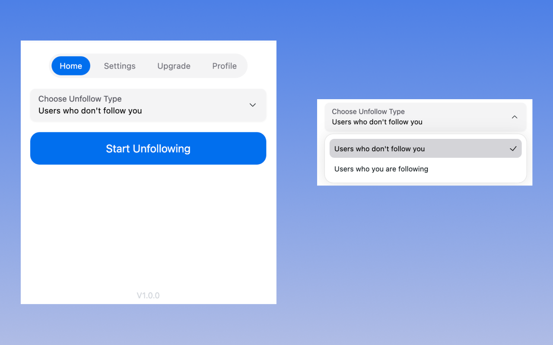Click inside the unfollow type selector area
Image resolution: width=553 pixels, height=345 pixels.
(x=148, y=105)
